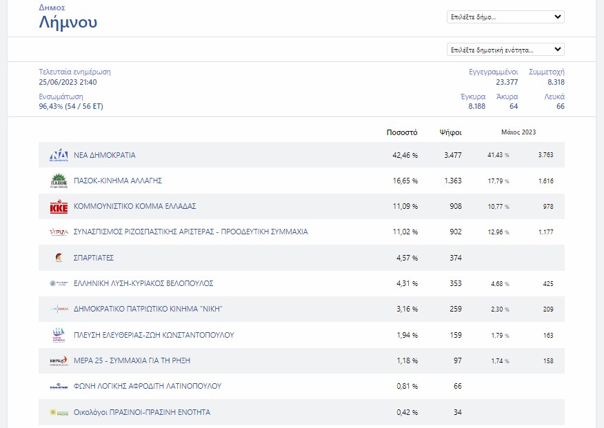604x428 pixels.
Task: Click the red KKE party logo
Action: (x=59, y=206)
